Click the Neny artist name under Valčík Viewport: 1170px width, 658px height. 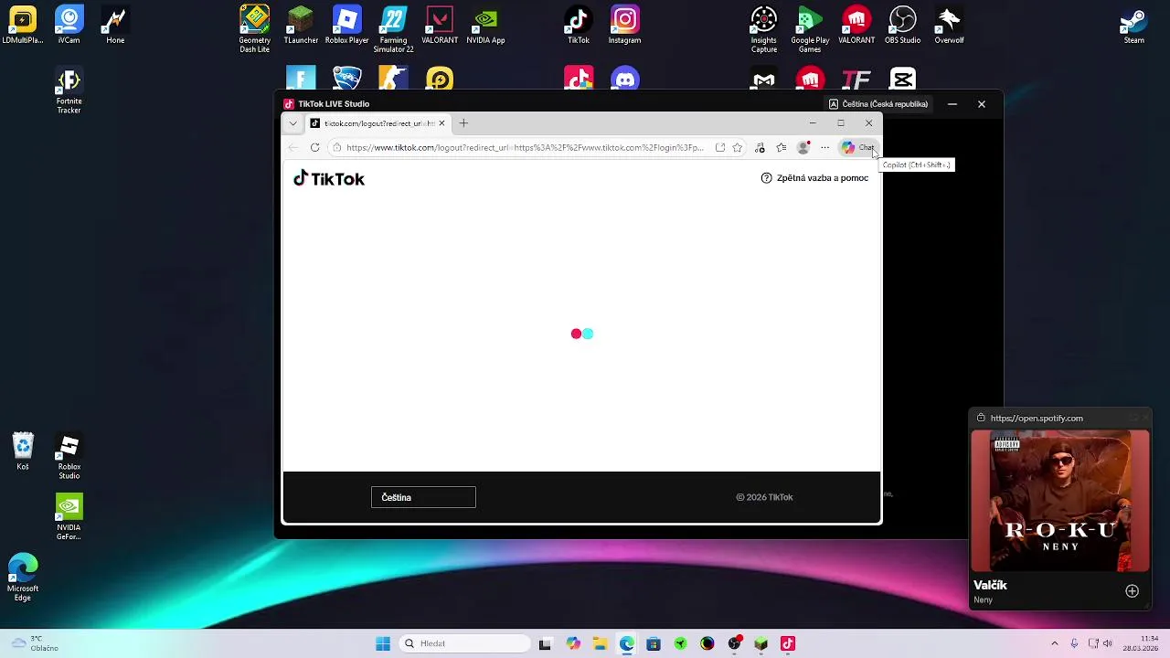pos(983,600)
